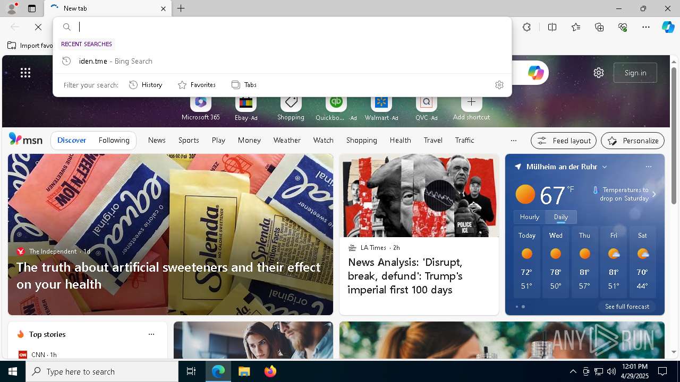Screen dimensions: 680x382
Task: Open the Health category
Action: [400, 141]
